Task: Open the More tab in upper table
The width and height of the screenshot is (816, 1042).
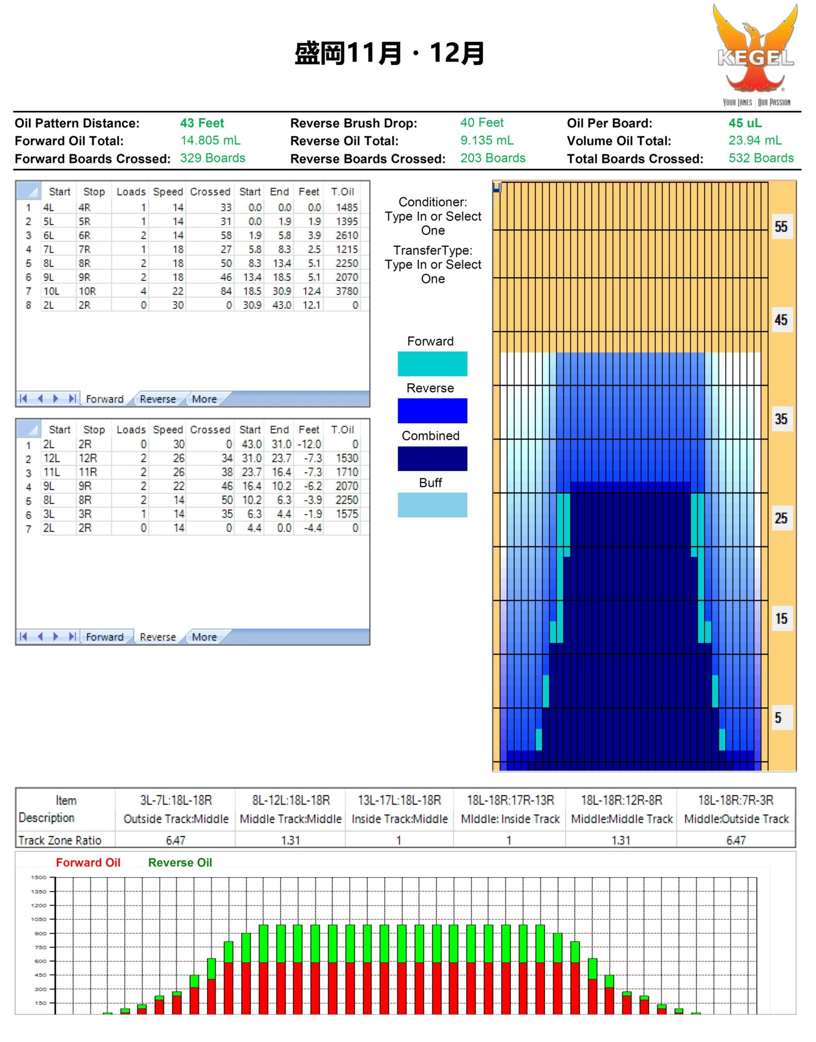Action: coord(204,399)
